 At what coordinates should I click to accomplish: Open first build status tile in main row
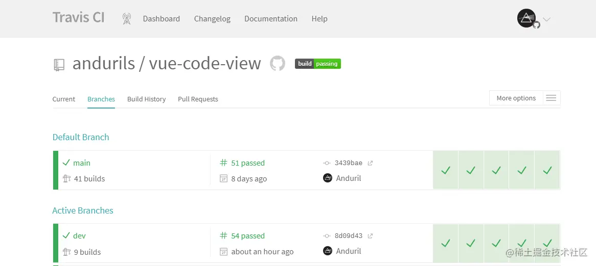coord(446,170)
